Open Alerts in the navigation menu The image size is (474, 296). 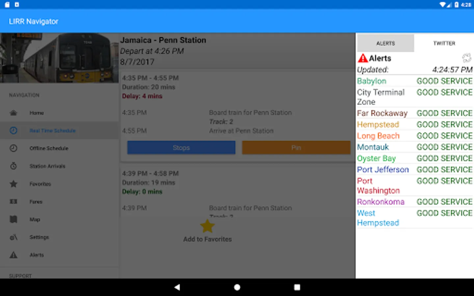59,255
